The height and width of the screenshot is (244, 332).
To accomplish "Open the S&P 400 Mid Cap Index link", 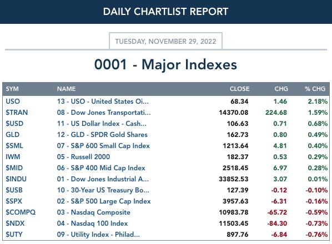I will [101, 168].
